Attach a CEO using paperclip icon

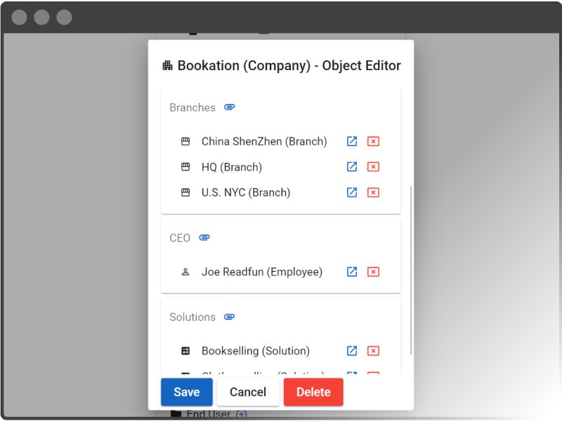pos(204,238)
